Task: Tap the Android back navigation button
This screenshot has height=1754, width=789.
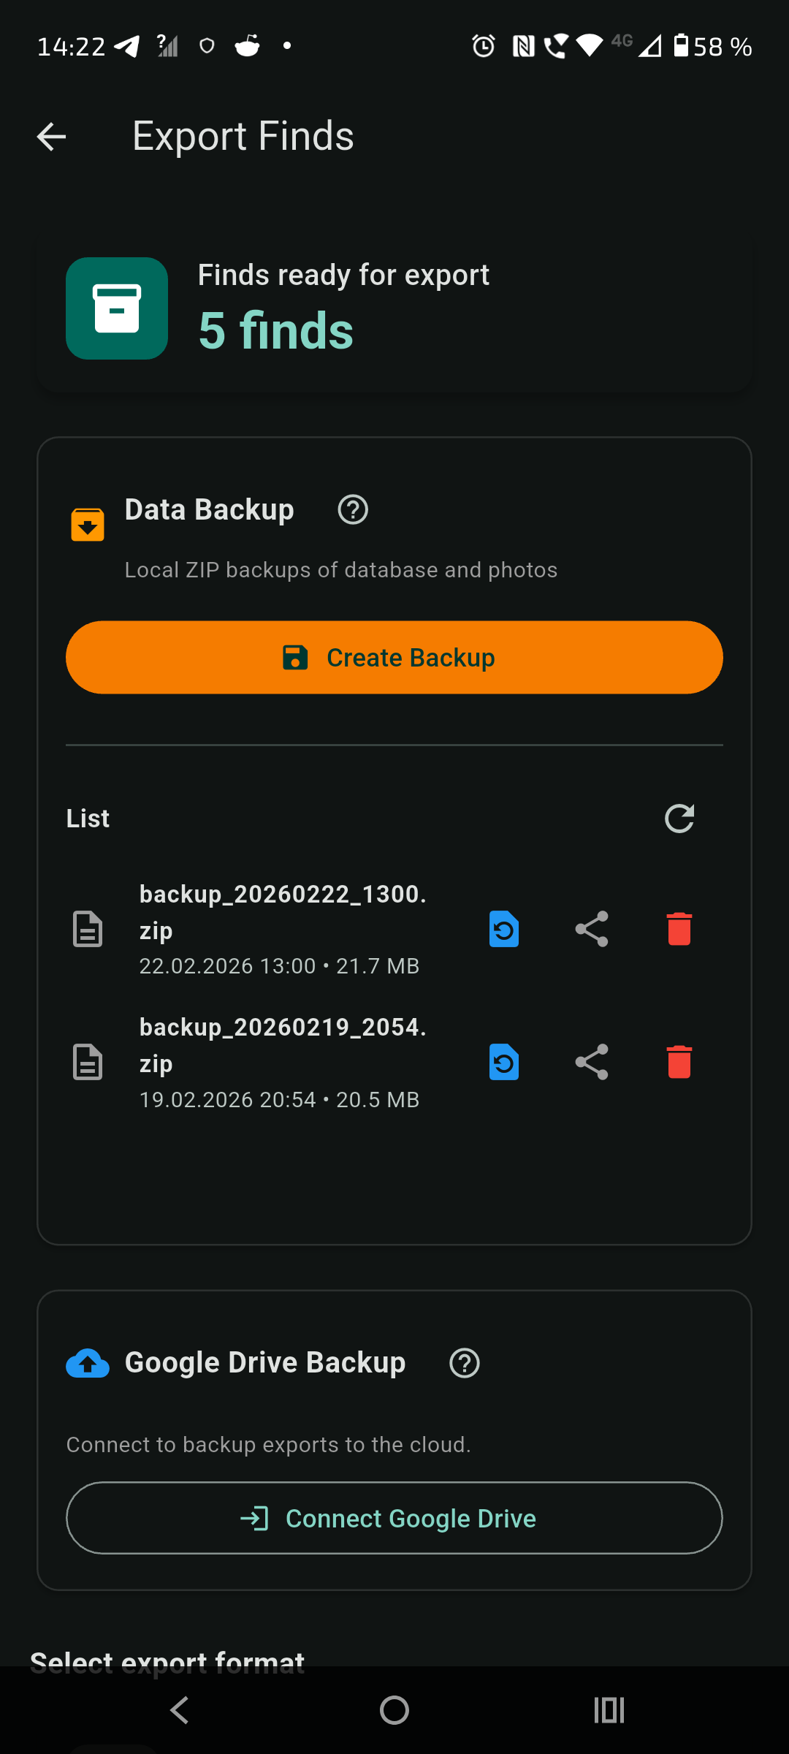Action: click(179, 1711)
